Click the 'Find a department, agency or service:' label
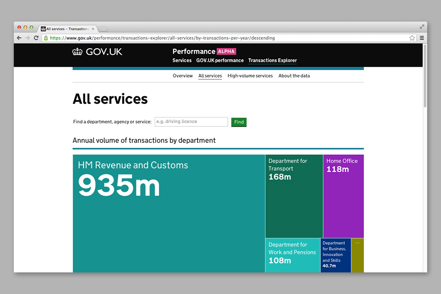This screenshot has width=441, height=294. point(112,122)
